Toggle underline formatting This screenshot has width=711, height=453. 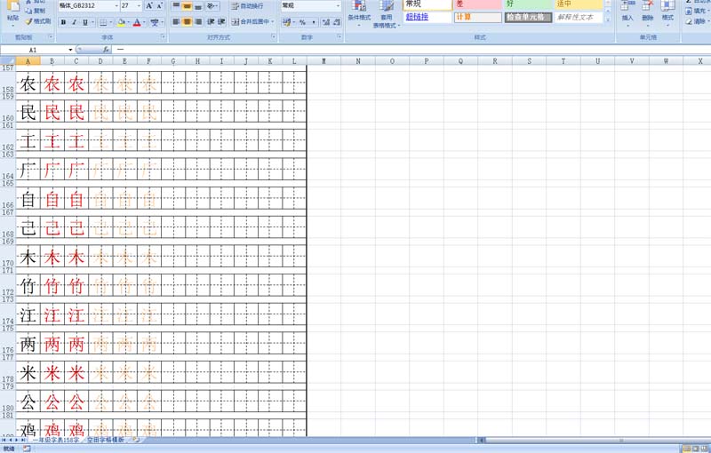point(85,22)
